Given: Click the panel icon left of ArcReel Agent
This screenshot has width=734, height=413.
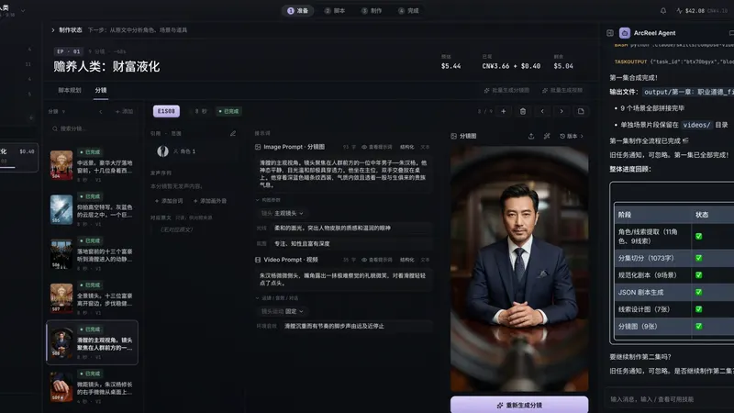Looking at the screenshot, I should click(610, 33).
